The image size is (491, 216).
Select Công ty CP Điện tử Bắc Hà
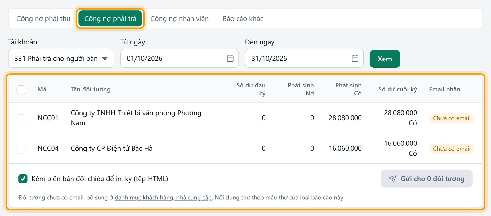tap(111, 148)
